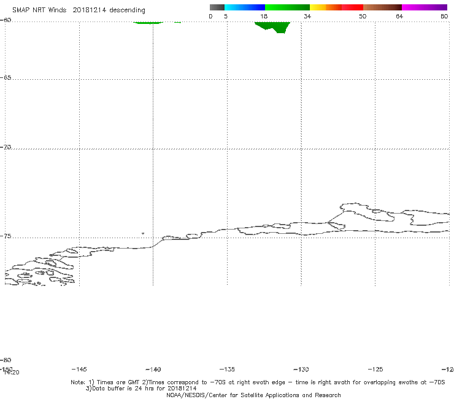Screen dimensions: 454x399
Task: Click the gray 0-5 segment of color bar
Action: click(217, 7)
